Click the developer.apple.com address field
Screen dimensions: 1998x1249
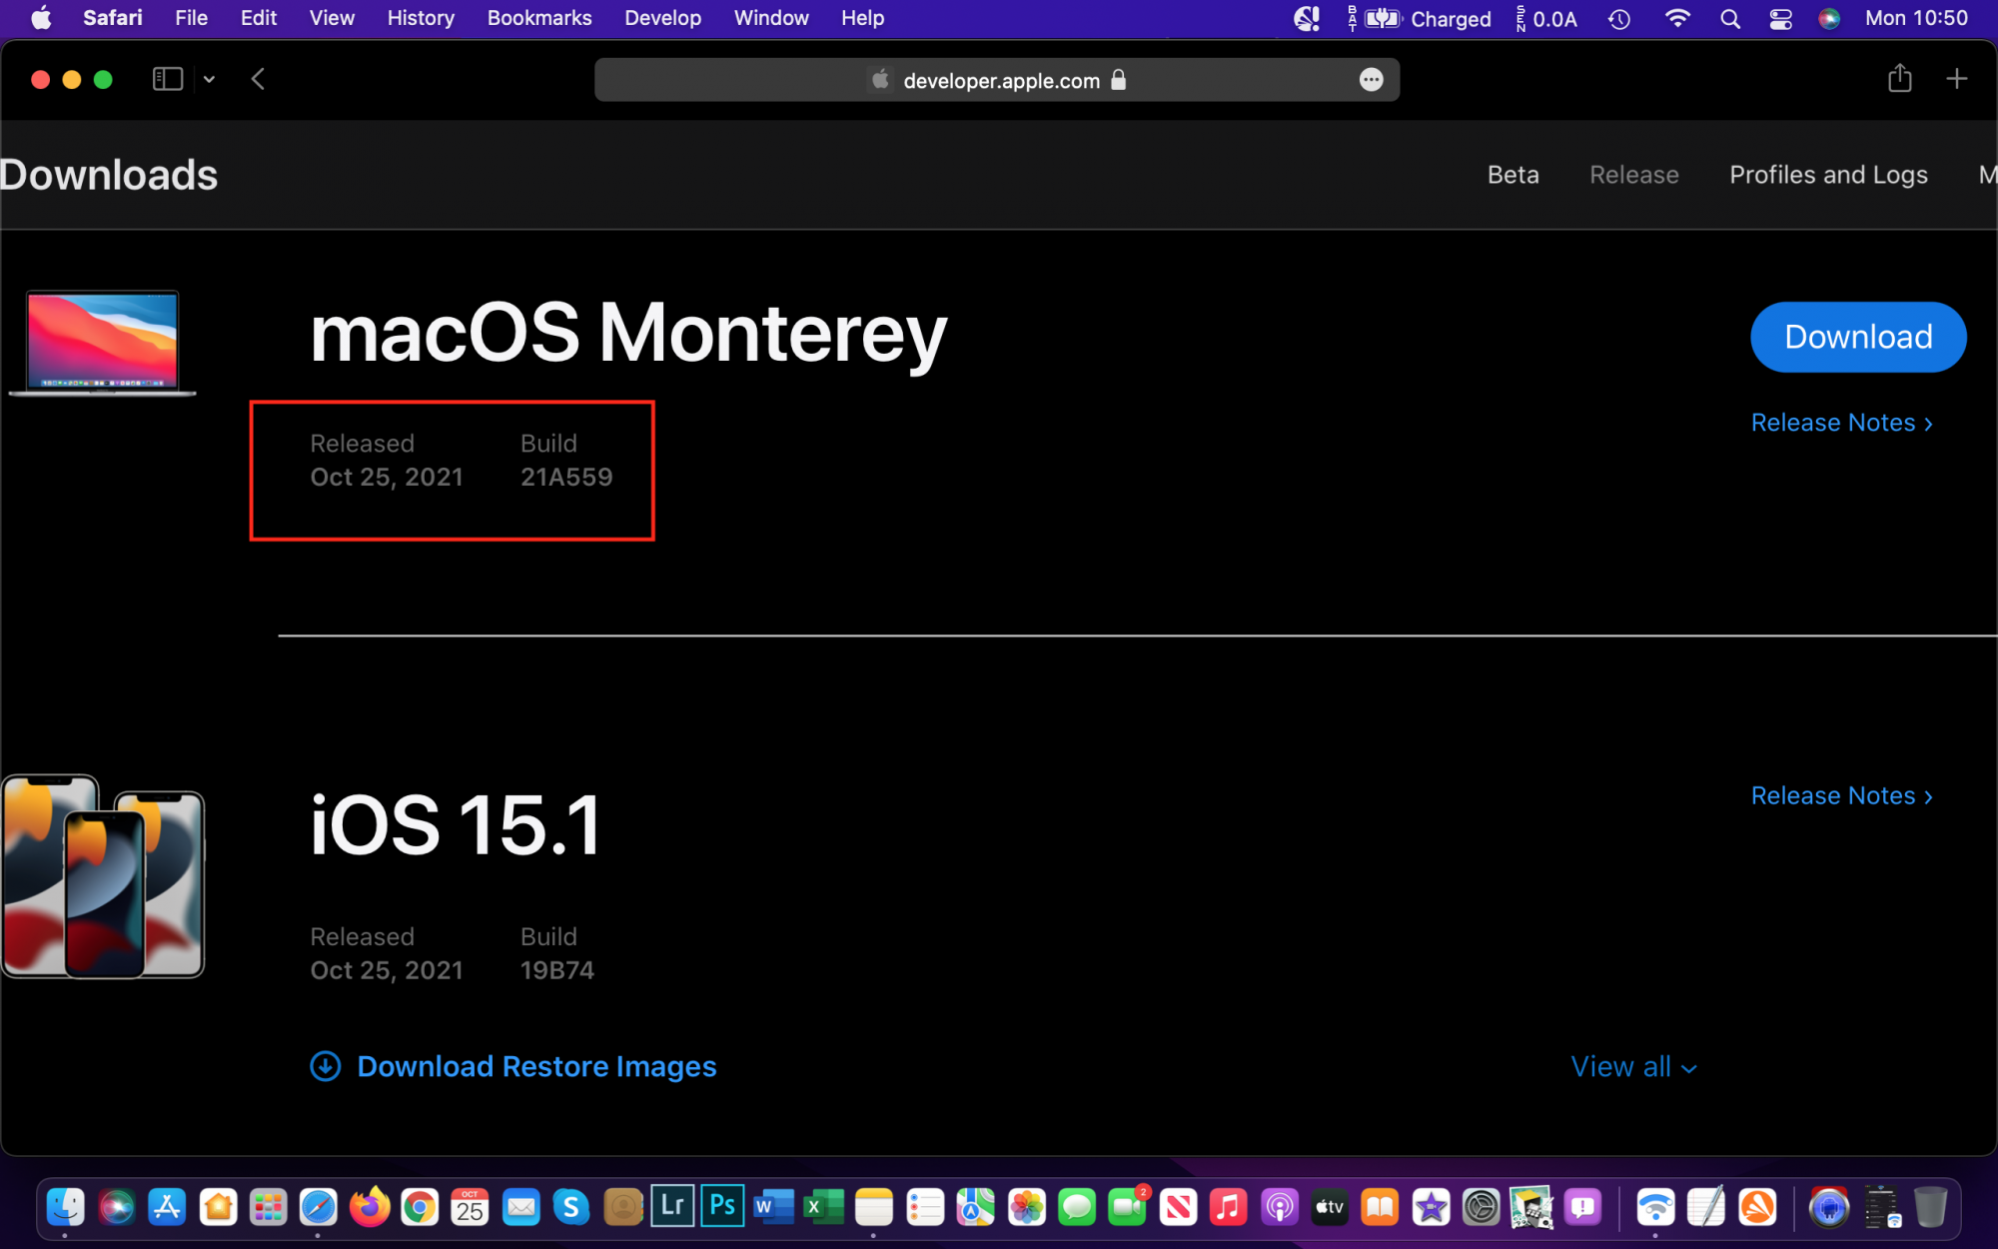click(996, 80)
